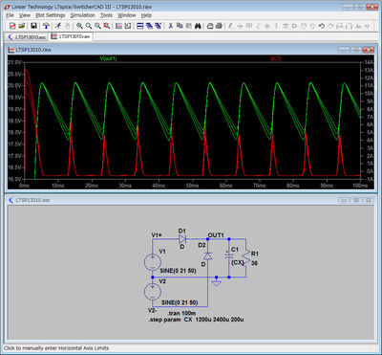The height and width of the screenshot is (355, 382).
Task: Select diode D2 symbol in schematic
Action: (x=208, y=255)
